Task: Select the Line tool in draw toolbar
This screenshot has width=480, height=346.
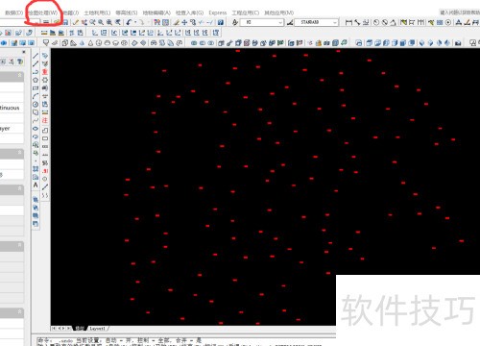Action: click(x=36, y=56)
